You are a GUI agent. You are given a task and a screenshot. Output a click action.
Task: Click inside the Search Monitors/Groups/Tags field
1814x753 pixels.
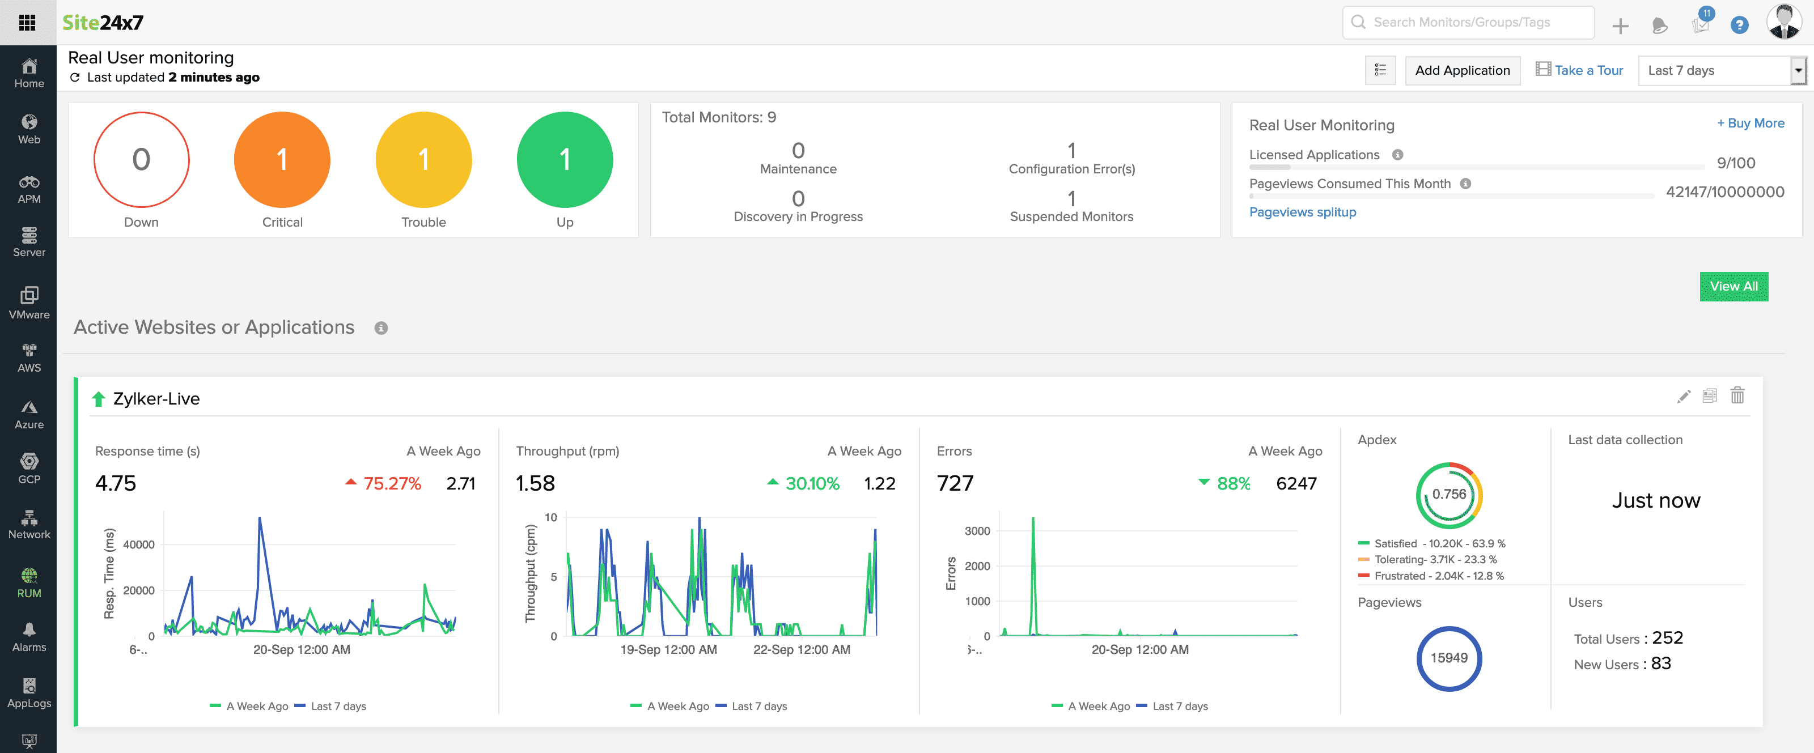[1468, 22]
